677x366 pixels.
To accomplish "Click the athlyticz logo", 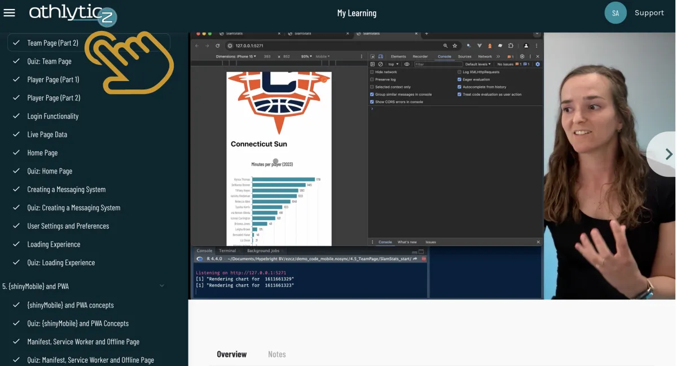I will coord(73,14).
